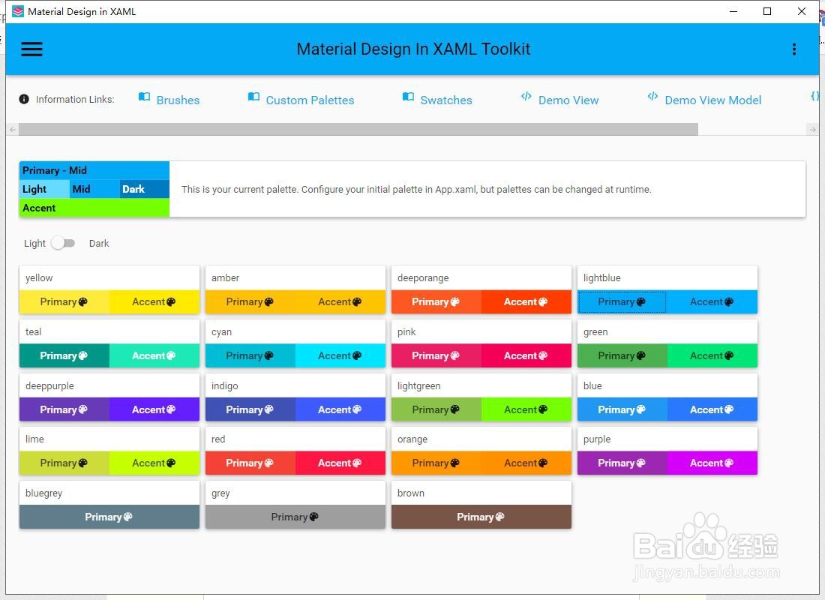Open the three-dot overflow menu
825x600 pixels.
click(794, 49)
